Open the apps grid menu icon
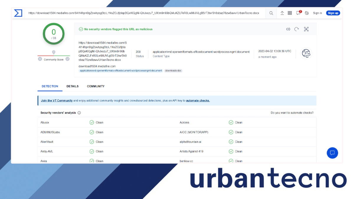 coord(290,13)
